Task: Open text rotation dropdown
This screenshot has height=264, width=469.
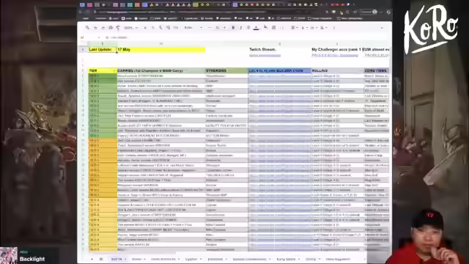Action: pos(323,28)
